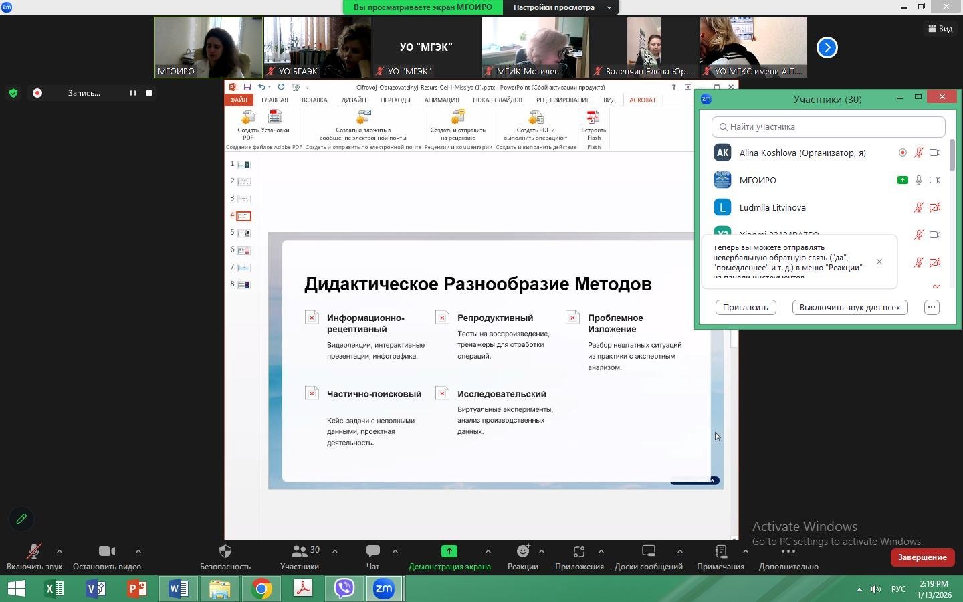This screenshot has height=602, width=963.
Task: Open the Reactions smiley icon
Action: [x=522, y=552]
